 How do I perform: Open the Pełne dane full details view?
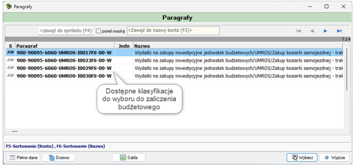pyautogui.click(x=23, y=157)
